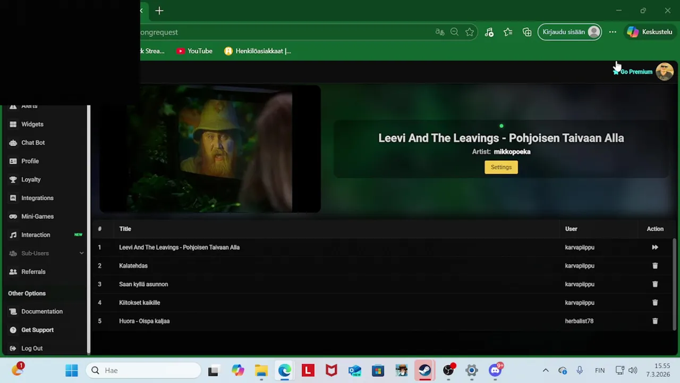Viewport: 680px width, 383px height.
Task: Click the now-playing video thumbnail
Action: click(x=210, y=149)
